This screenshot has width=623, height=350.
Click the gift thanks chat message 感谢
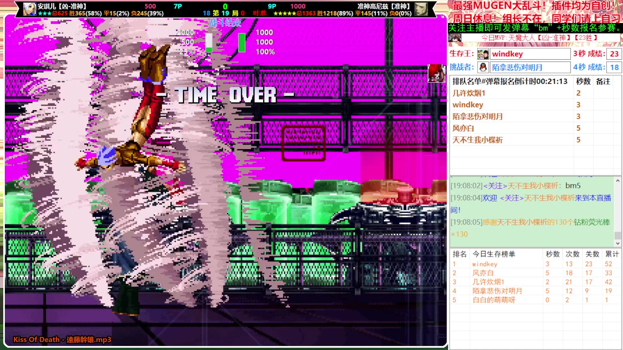coord(530,228)
